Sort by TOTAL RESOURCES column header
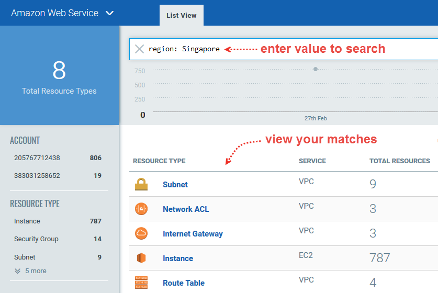This screenshot has width=438, height=293. (x=400, y=161)
